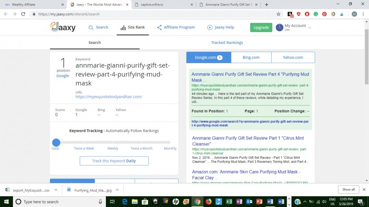Bookmark this page with the star icon
The width and height of the screenshot is (369, 207).
coord(278,14)
